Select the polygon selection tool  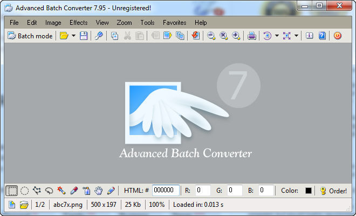tap(37, 191)
